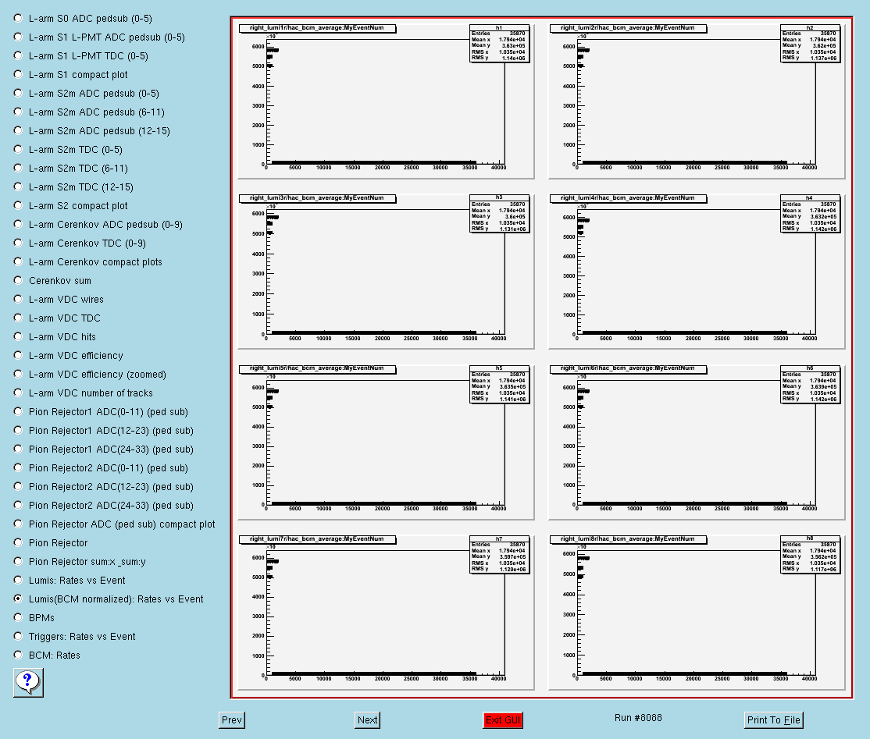Advance with the Next button
The image size is (870, 739).
click(367, 720)
